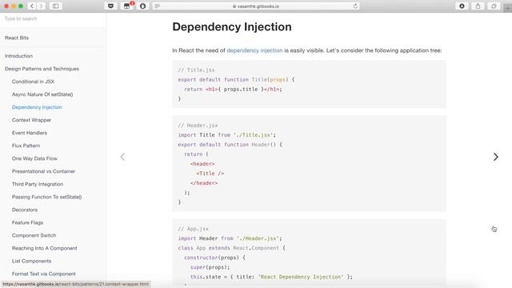Click the import Title from './Title.jsx' line
Screen dimensions: 512x288
(x=227, y=135)
